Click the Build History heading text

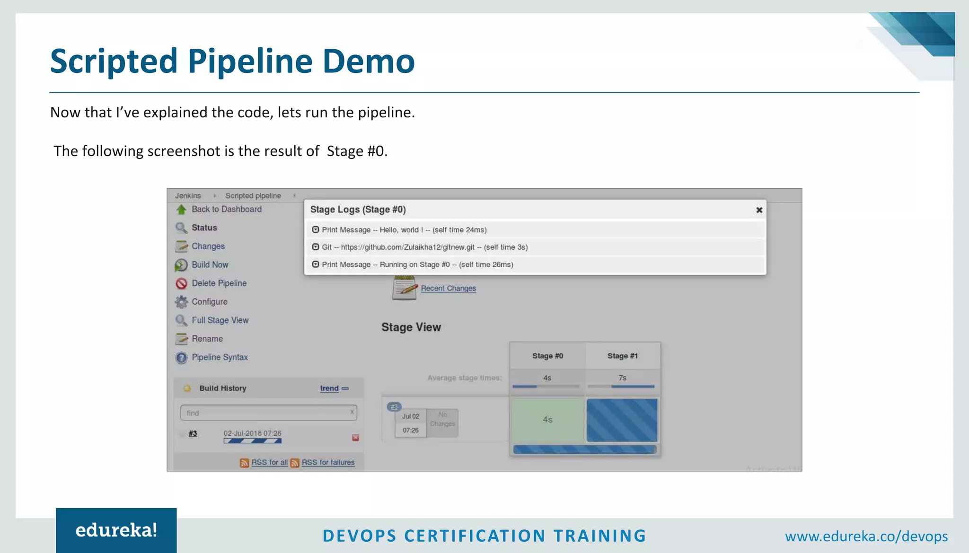(x=223, y=388)
